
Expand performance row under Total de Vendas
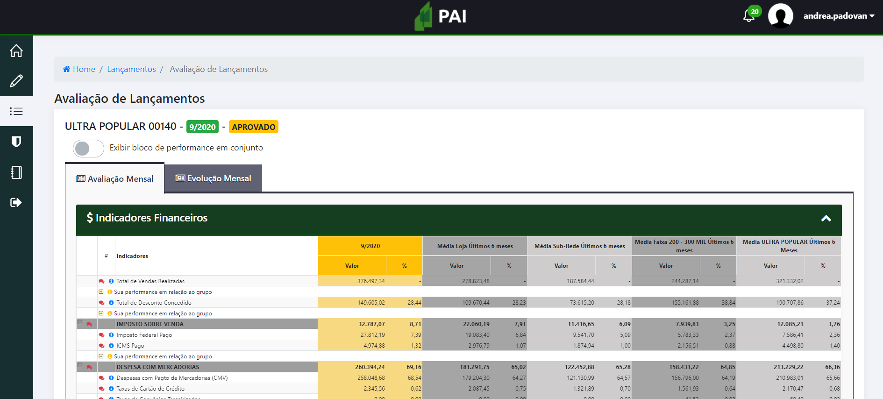point(101,292)
